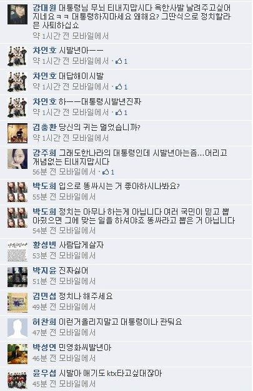
Task: Open 김민섭's profile thumbnail
Action: [17, 302]
